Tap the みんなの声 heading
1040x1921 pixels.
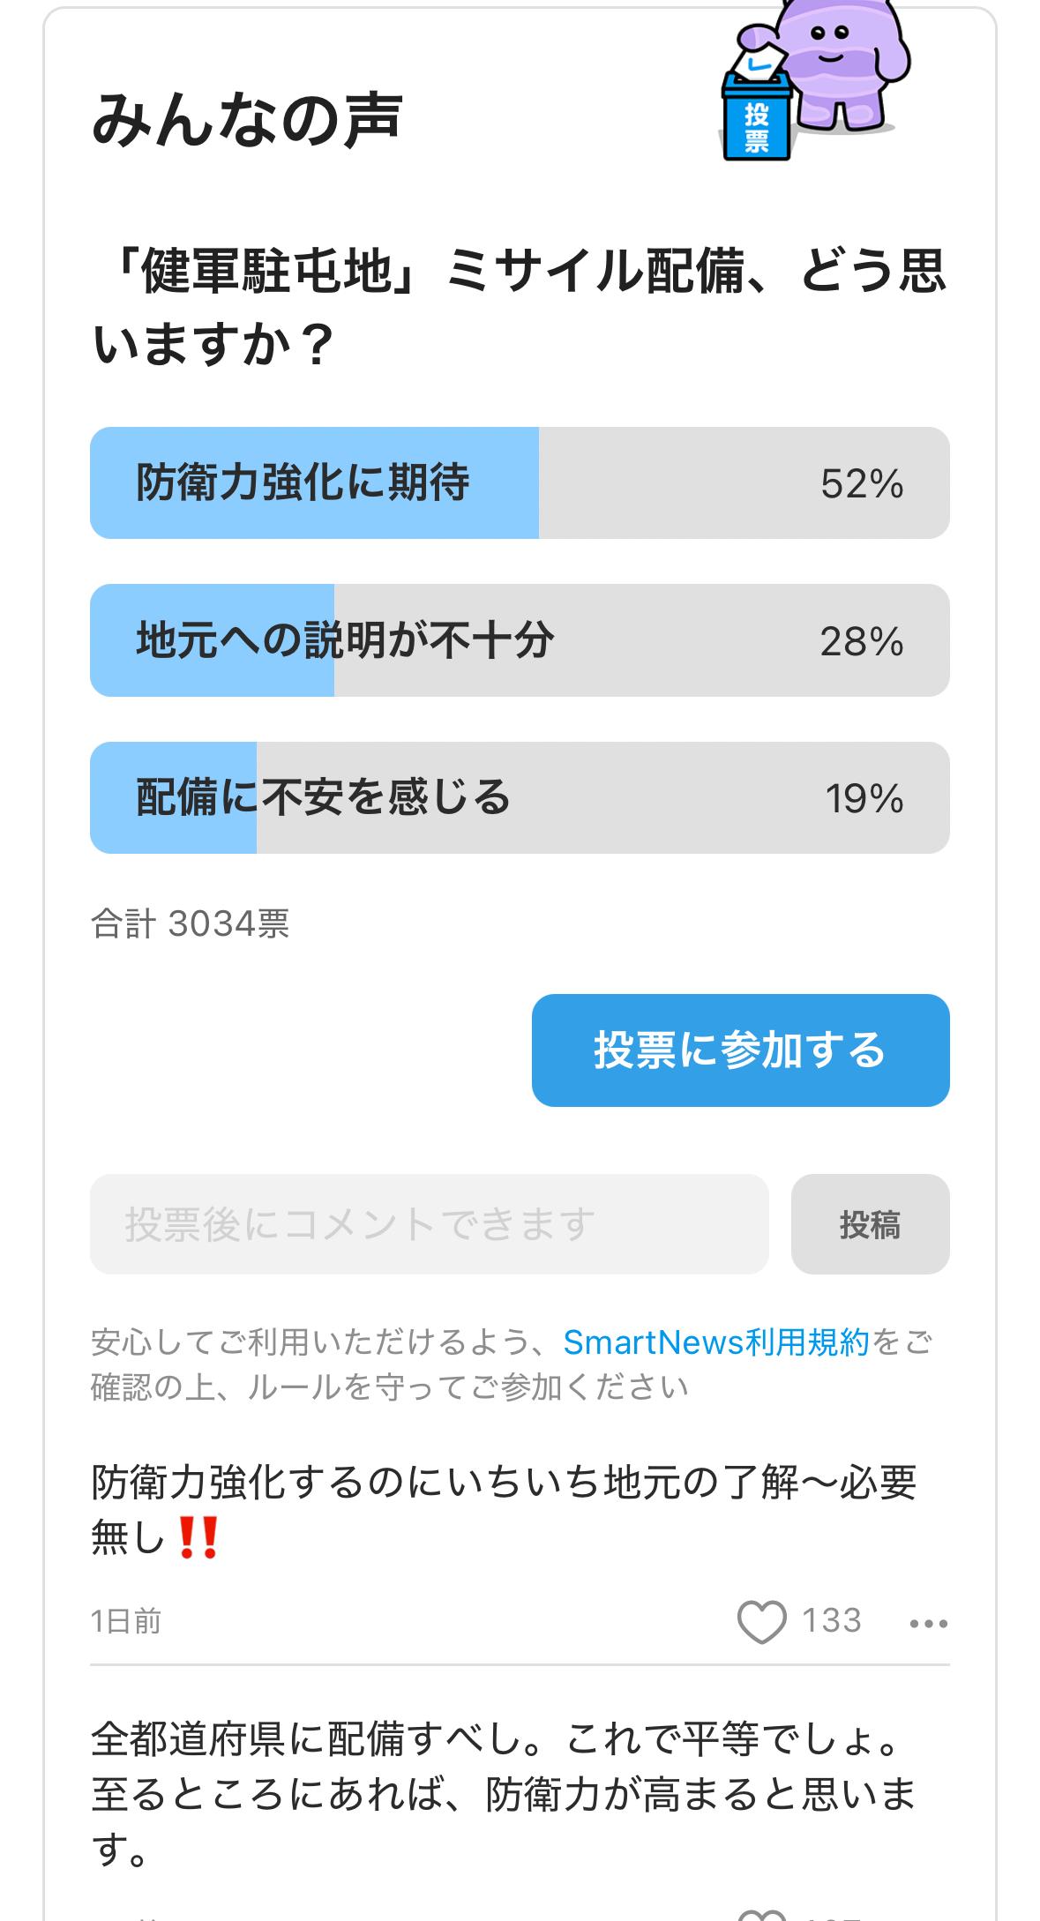pos(247,120)
